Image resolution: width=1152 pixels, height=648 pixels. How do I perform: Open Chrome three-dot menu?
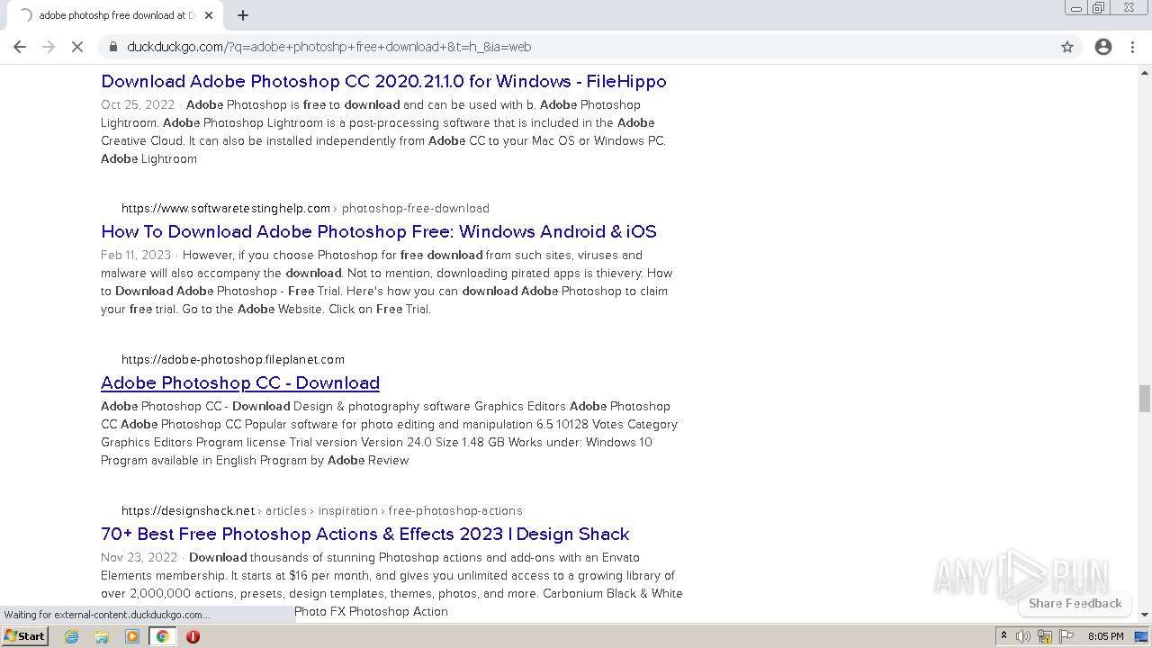1132,47
